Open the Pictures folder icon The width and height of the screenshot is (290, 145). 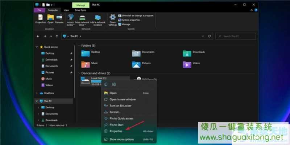(136, 65)
